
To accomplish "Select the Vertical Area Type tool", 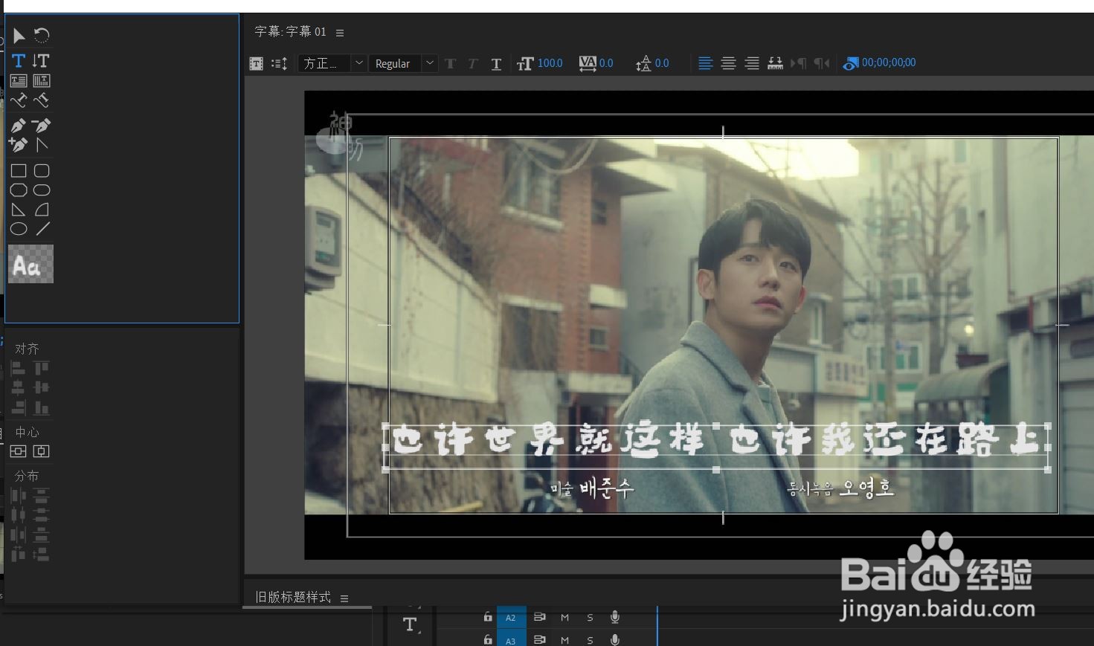I will coord(42,80).
